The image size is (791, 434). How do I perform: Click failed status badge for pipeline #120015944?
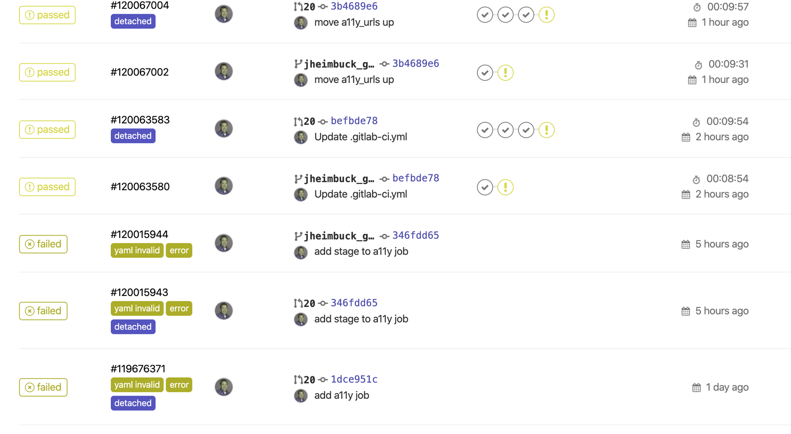(x=43, y=244)
